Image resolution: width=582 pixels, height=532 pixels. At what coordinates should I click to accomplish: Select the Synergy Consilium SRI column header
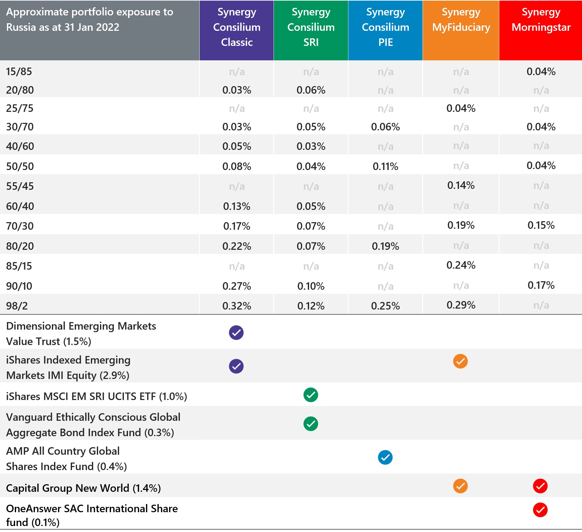click(x=311, y=30)
